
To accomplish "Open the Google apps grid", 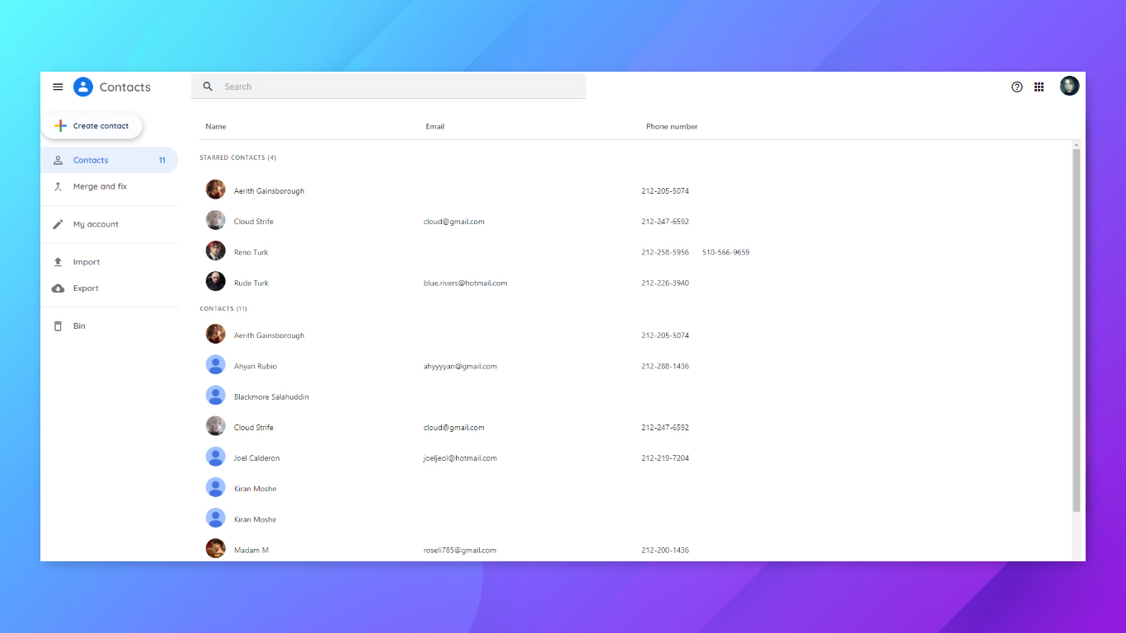I will point(1039,87).
